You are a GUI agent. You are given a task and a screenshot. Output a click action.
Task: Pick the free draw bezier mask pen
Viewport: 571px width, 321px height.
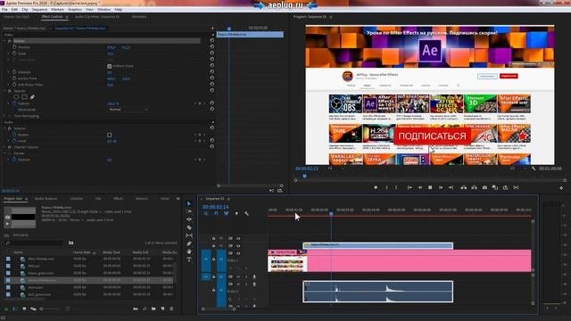[x=32, y=97]
